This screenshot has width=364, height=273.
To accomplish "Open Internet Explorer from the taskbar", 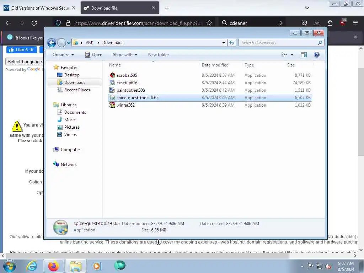I will click(32, 266).
